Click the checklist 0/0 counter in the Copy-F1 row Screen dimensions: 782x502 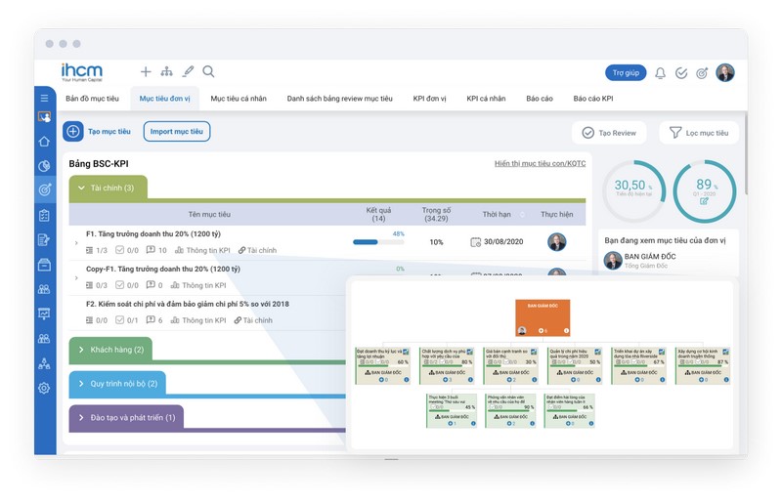127,285
